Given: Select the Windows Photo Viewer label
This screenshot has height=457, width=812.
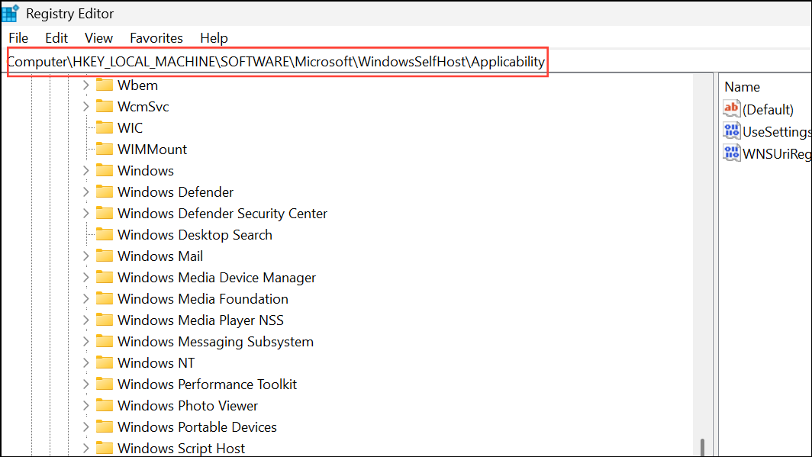Looking at the screenshot, I should click(x=188, y=406).
